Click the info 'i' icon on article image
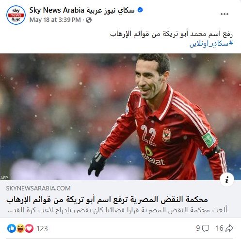 pyautogui.click(x=227, y=180)
